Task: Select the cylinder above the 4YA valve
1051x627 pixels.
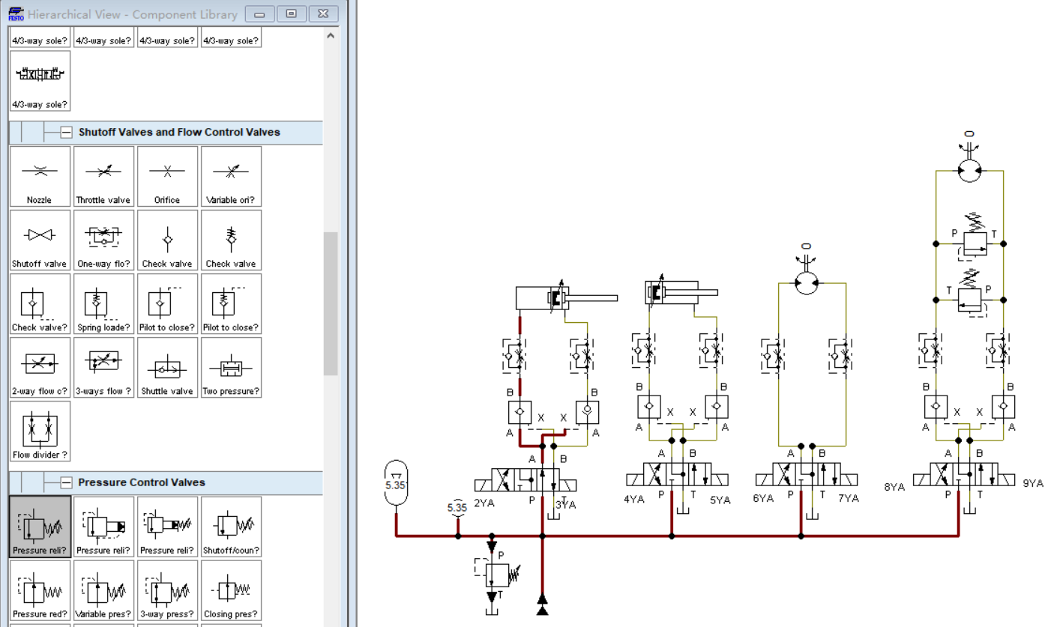Action: [681, 291]
